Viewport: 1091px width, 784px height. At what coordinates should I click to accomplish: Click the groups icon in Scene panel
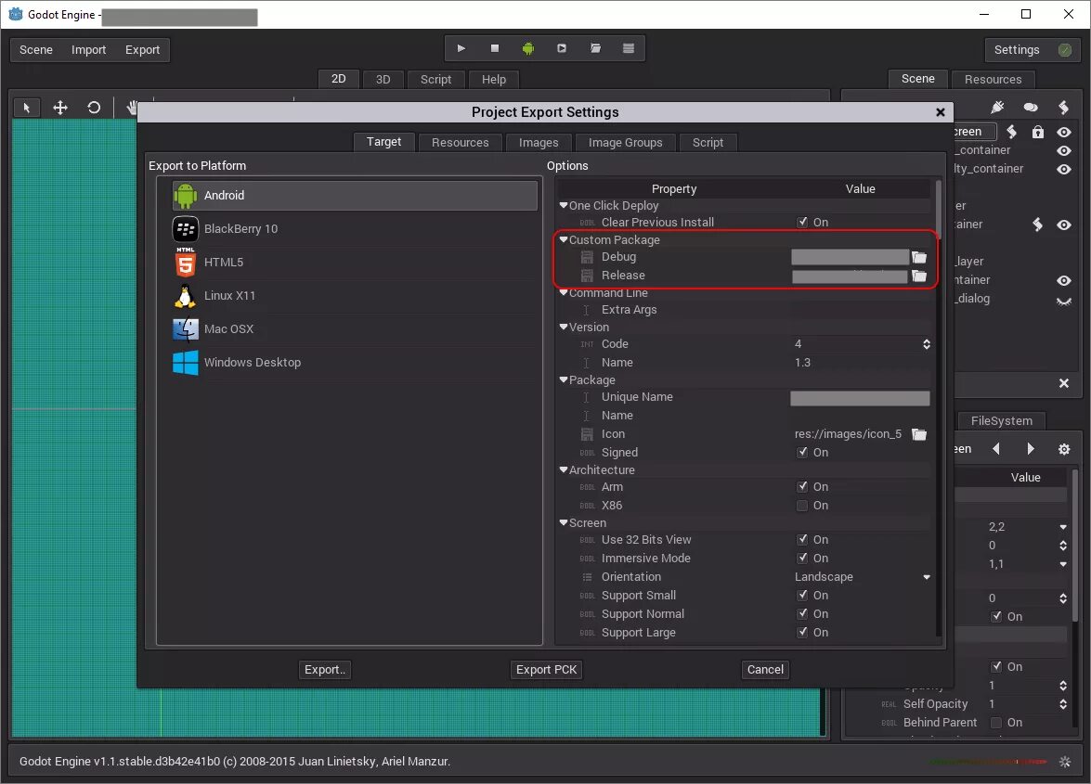[1031, 107]
